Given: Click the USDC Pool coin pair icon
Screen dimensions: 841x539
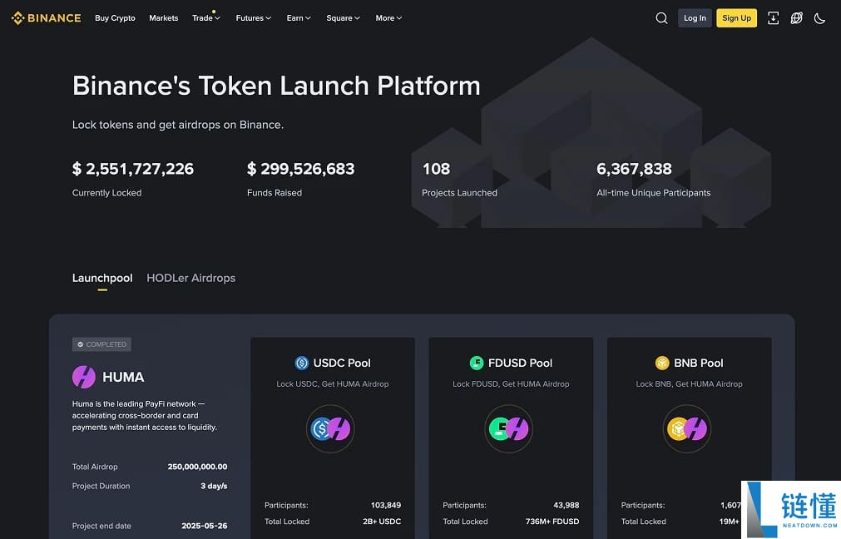Looking at the screenshot, I should 330,429.
